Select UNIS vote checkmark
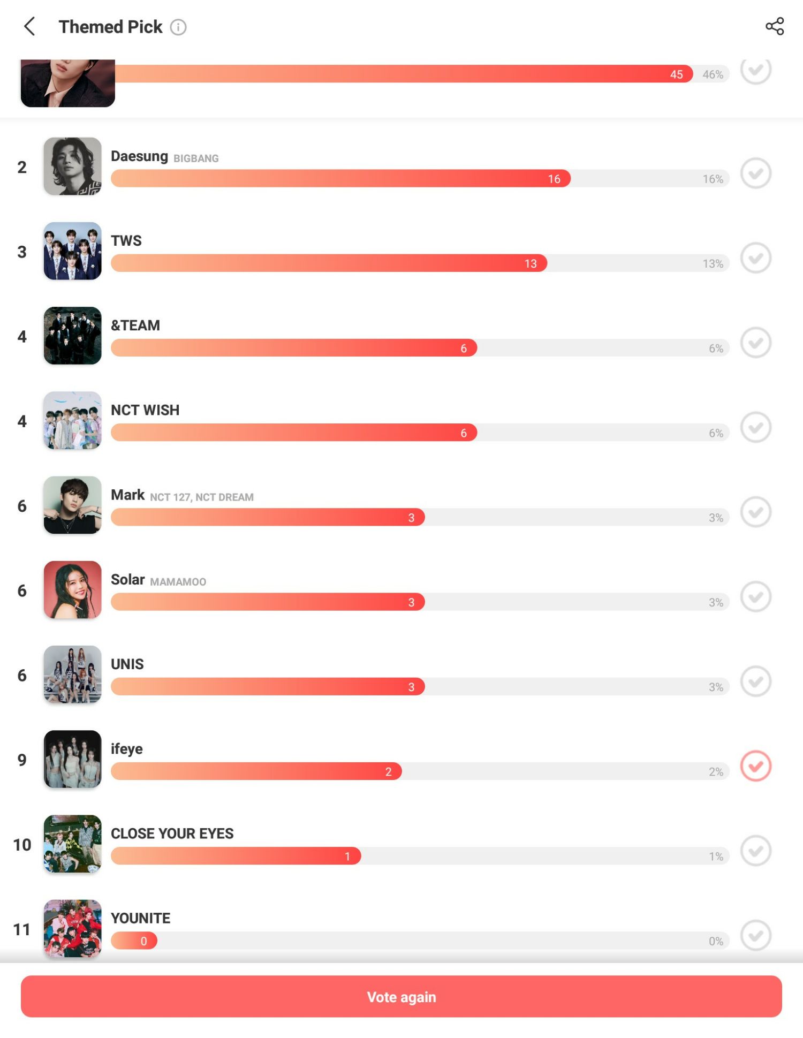Viewport: 803px width, 1038px height. pos(755,681)
